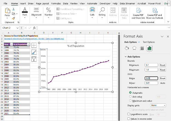Switch to Text Options tab
171x121 pixels.
coord(149,42)
